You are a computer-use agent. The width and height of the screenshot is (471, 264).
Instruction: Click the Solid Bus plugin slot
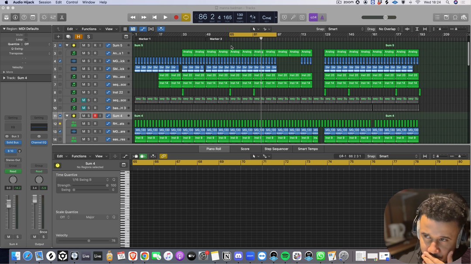13,143
